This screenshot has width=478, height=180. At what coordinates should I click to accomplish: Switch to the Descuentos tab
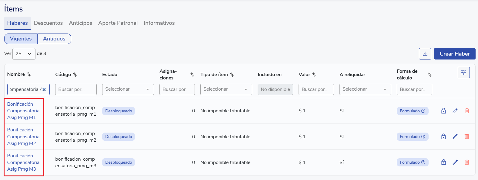pos(48,23)
